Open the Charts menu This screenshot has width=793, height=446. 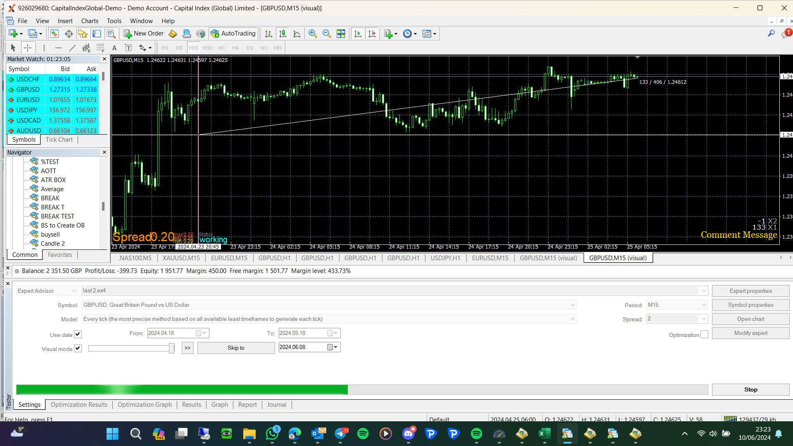point(90,21)
